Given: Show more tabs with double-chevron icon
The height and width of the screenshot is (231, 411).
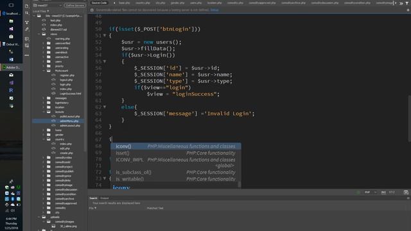Looking at the screenshot, I should 401,3.
